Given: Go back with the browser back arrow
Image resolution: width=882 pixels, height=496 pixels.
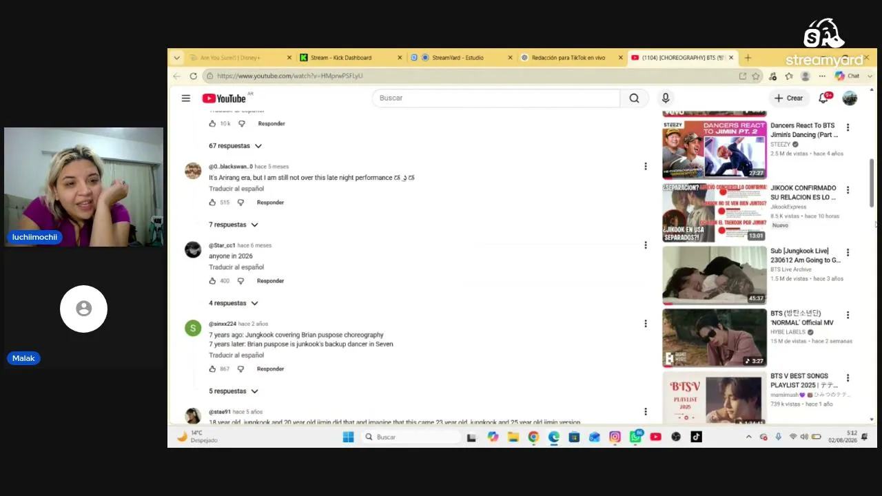Looking at the screenshot, I should (x=177, y=76).
